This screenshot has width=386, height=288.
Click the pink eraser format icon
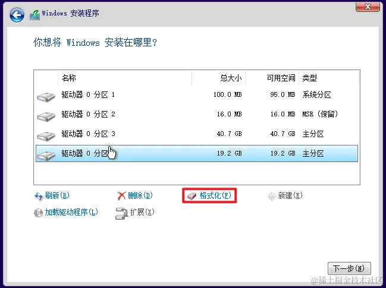tap(192, 196)
